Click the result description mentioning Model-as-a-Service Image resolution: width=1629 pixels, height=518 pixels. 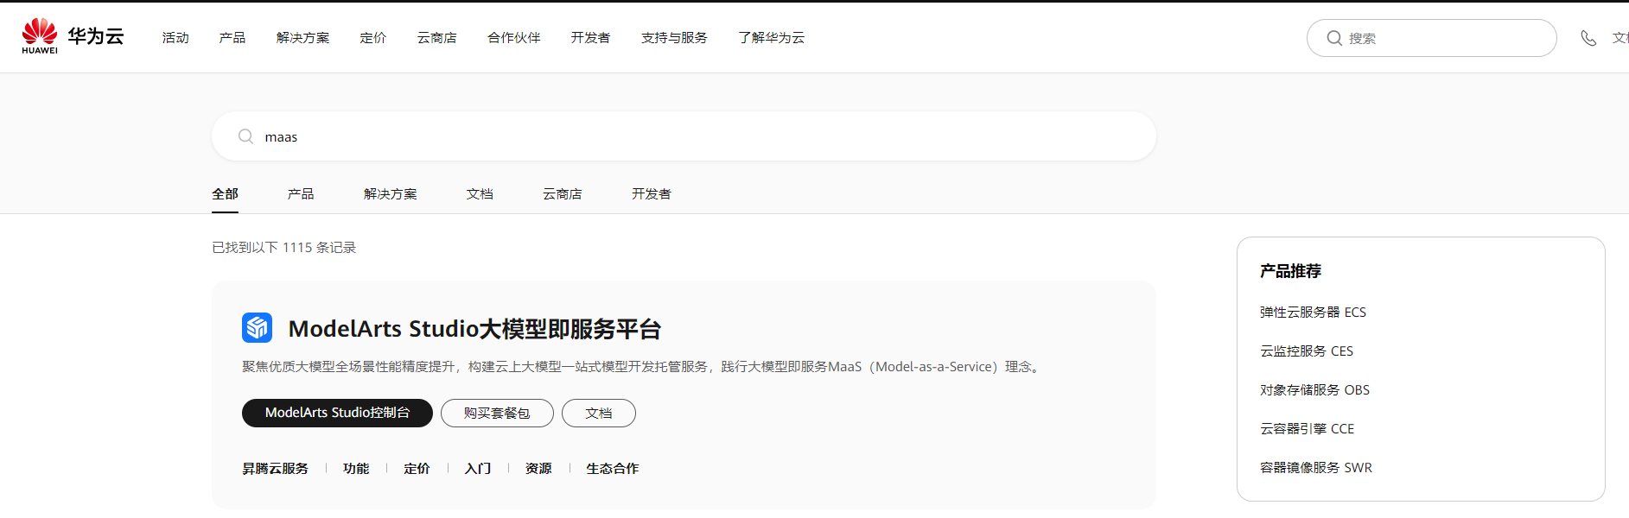coord(643,367)
